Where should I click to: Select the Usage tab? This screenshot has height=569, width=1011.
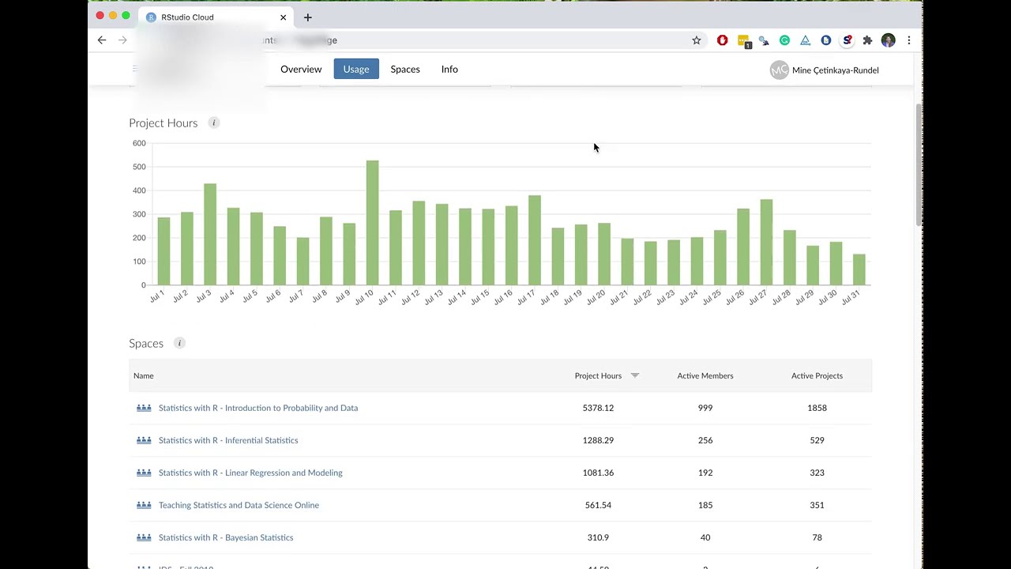[x=356, y=70]
